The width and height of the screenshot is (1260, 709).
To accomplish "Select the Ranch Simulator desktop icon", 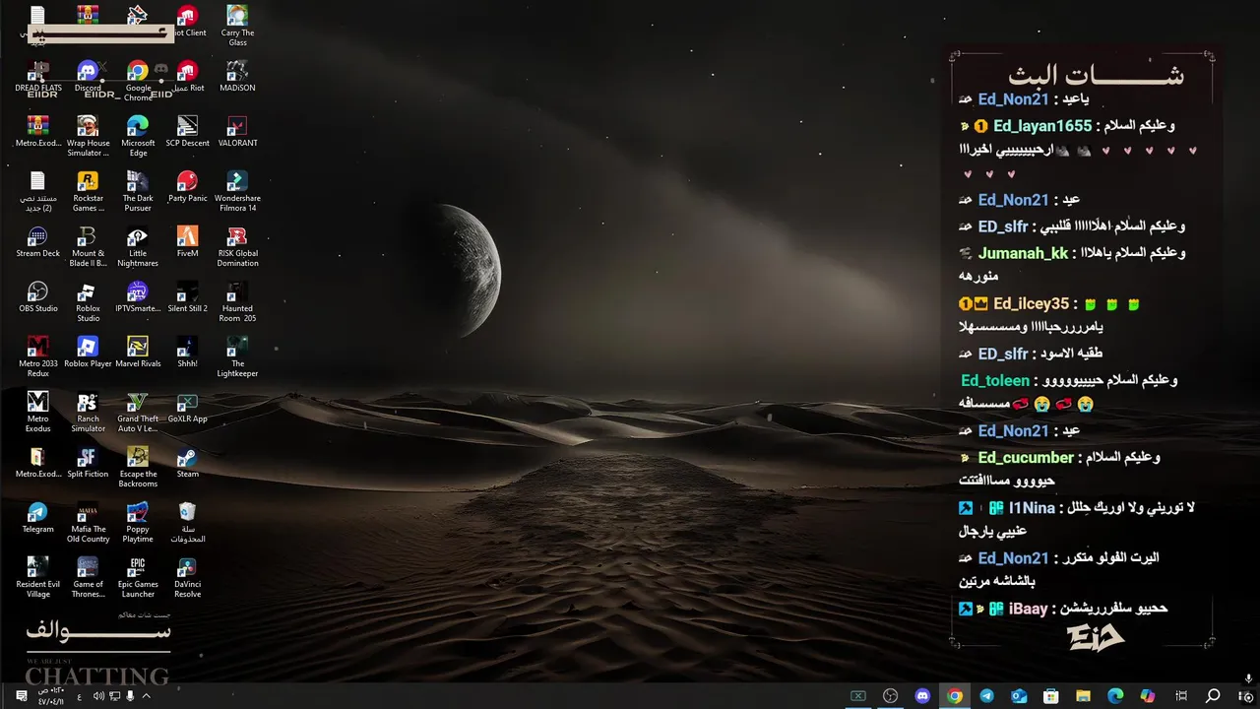I will point(88,412).
